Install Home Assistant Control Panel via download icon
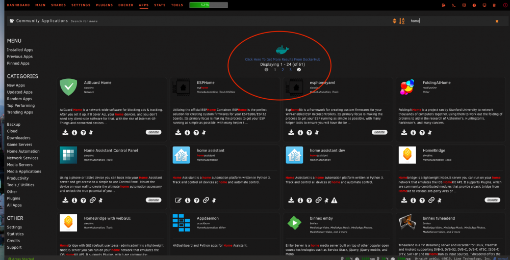Screen dimensions: 510x260 65,200
